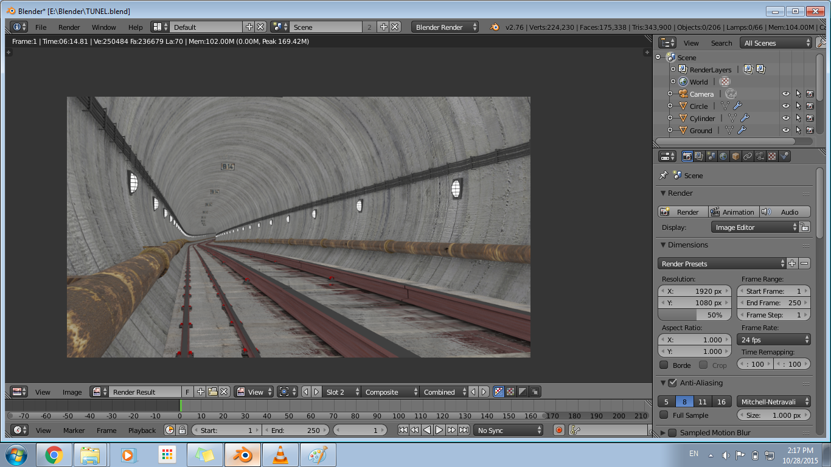831x467 pixels.
Task: Open the Scene properties tab icon
Action: [x=711, y=156]
